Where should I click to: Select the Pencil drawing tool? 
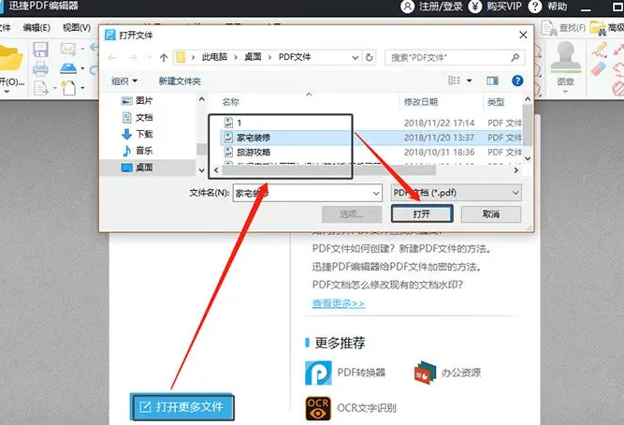pos(599,50)
